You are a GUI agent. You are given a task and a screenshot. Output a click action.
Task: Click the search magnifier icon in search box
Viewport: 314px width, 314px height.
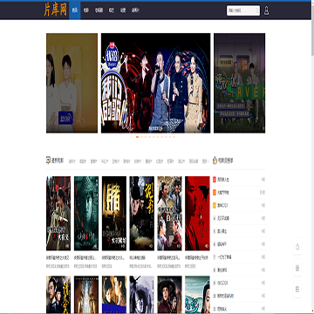pyautogui.click(x=256, y=10)
